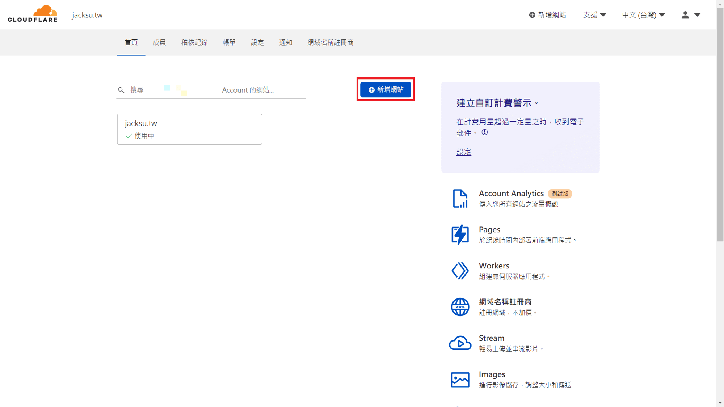The height and width of the screenshot is (407, 724).
Task: Open the Stream cloud play icon
Action: 460,343
